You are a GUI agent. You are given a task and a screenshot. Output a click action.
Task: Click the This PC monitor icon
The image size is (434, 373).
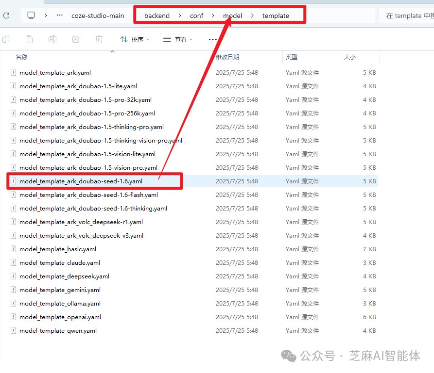point(31,15)
